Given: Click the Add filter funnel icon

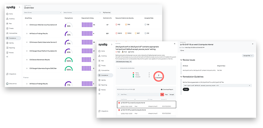Looking at the screenshot, I should 119,95.
